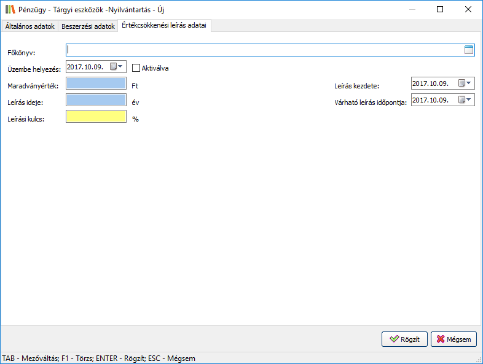Screen dimensions: 483x364
Task: Click the calendar icon in Üzembe helyezés
Action: [113, 67]
